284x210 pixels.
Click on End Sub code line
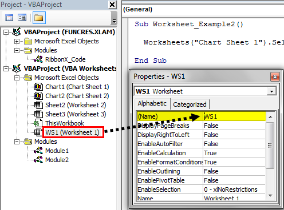[x=151, y=60]
